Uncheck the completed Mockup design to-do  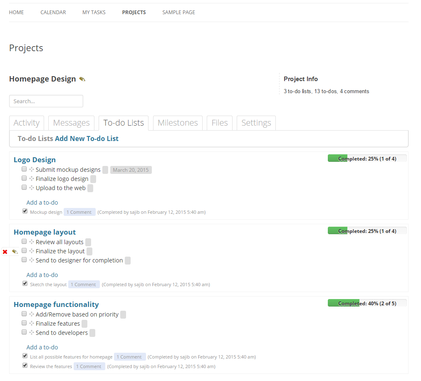tap(25, 211)
